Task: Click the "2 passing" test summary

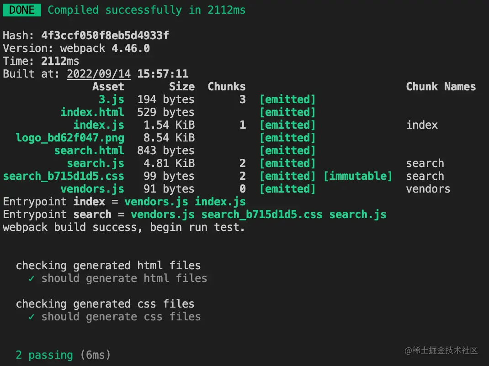Action: point(44,355)
